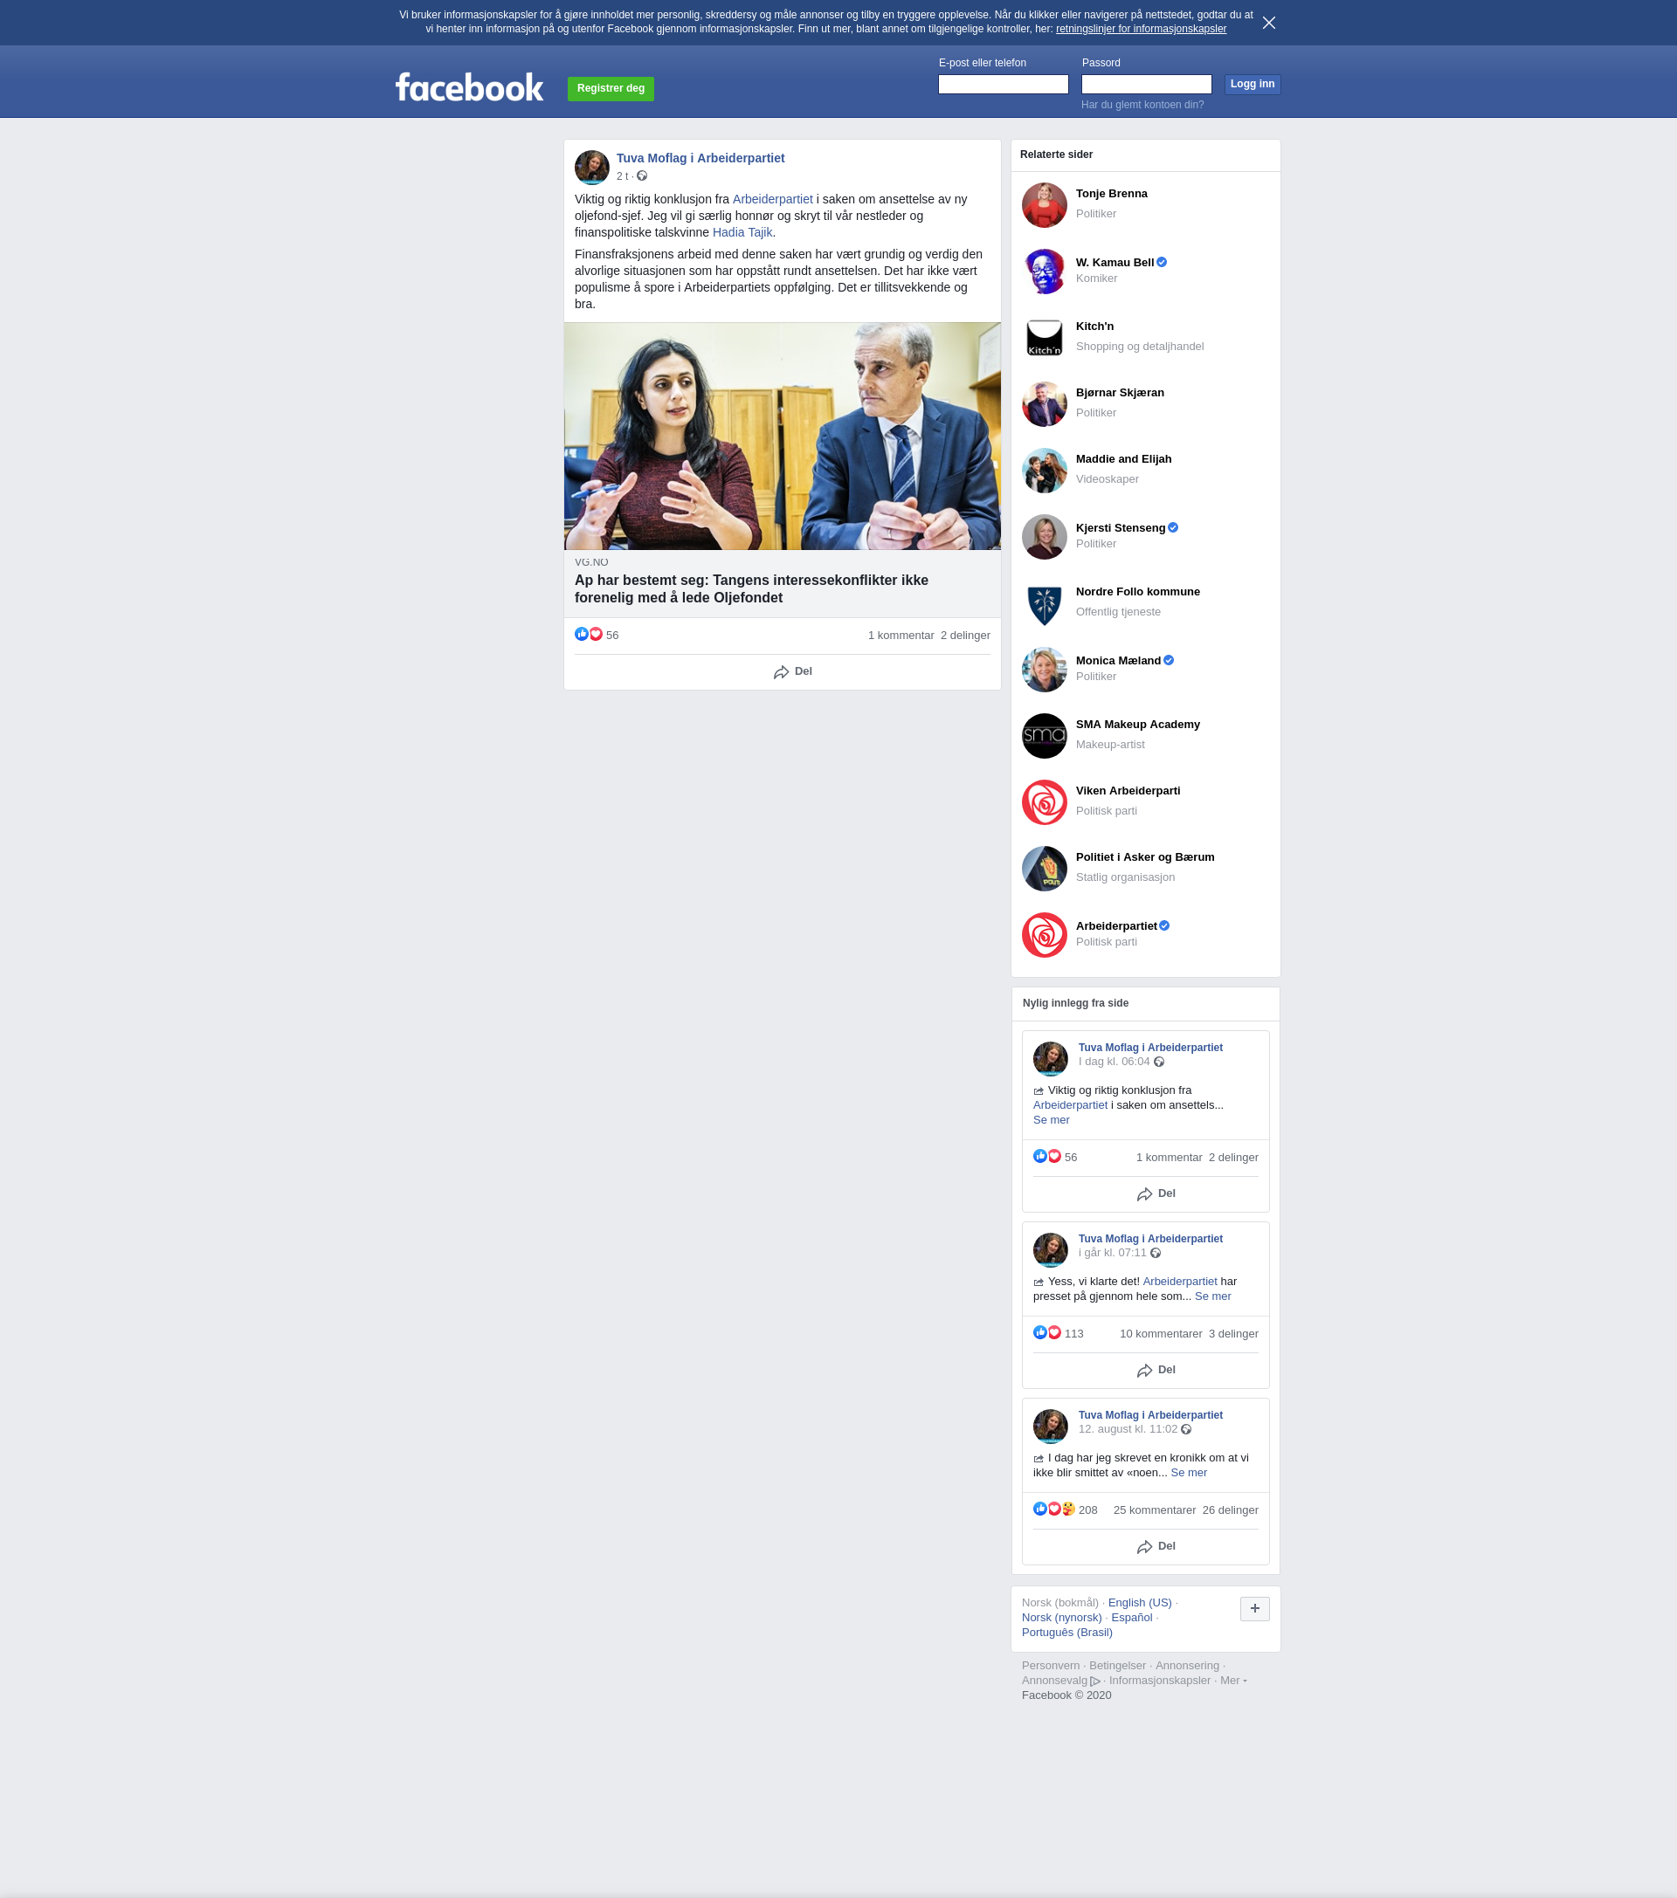Open Nordre Follo kommune page name
Viewport: 1677px width, 1898px height.
(1137, 592)
